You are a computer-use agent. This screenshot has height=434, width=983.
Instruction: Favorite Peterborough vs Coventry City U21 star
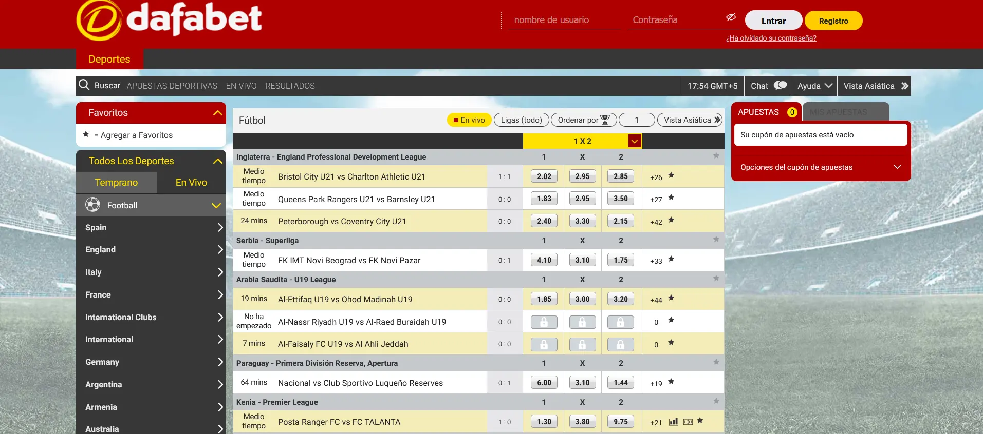[x=671, y=220]
